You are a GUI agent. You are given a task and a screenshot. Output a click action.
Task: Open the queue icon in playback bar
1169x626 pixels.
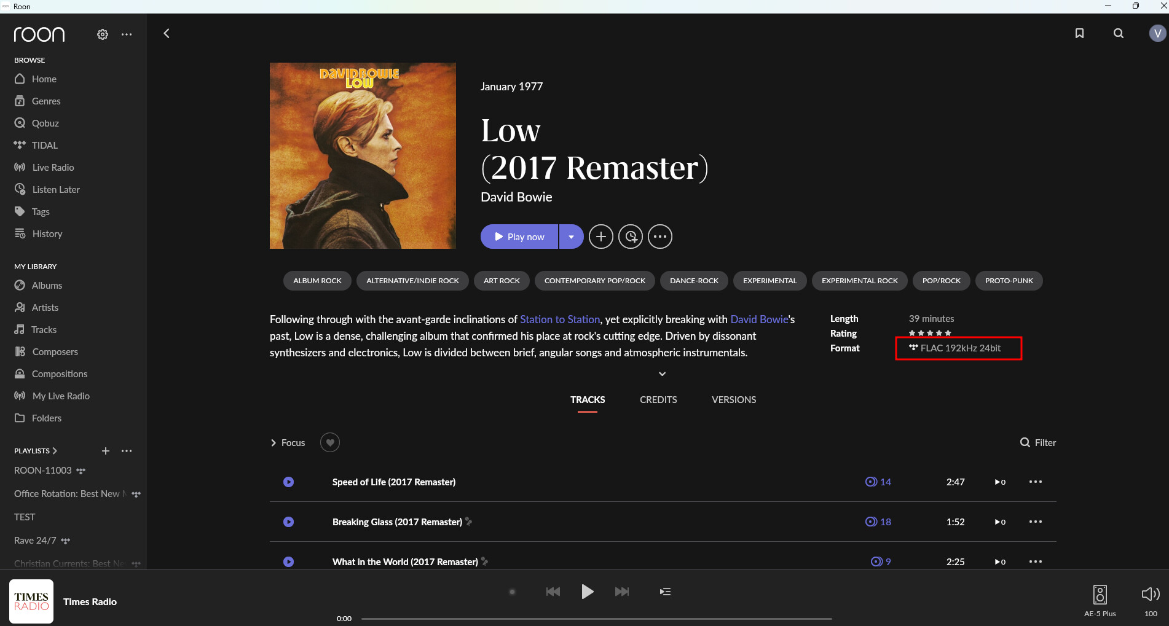665,592
